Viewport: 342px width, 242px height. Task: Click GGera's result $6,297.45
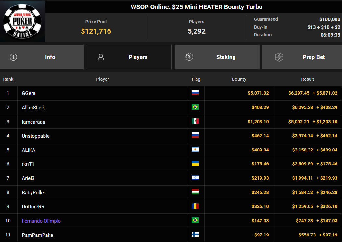tap(299, 93)
